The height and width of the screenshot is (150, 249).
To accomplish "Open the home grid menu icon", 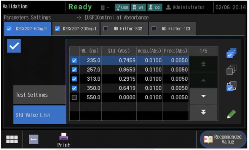I will point(12,139).
